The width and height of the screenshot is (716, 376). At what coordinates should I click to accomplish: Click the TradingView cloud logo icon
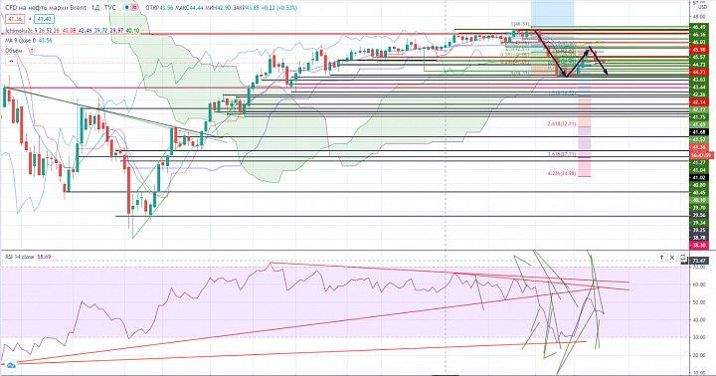click(x=11, y=365)
